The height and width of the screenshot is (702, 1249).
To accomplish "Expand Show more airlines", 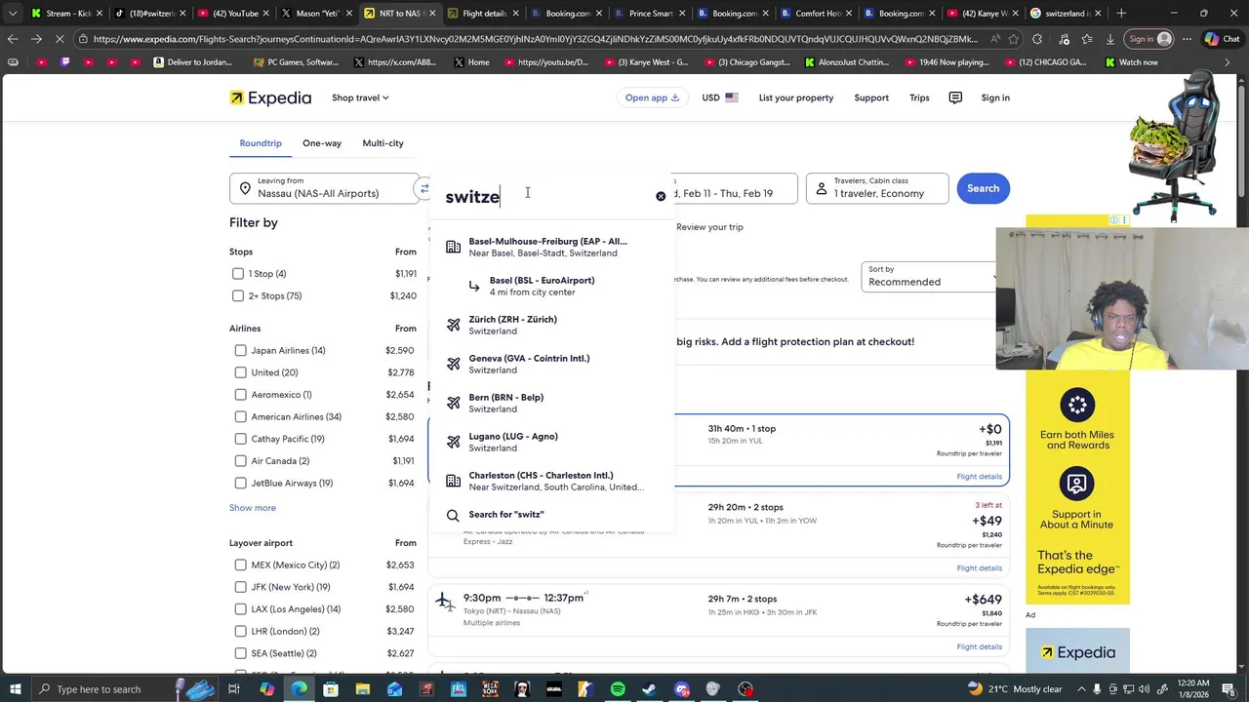I will click(253, 508).
